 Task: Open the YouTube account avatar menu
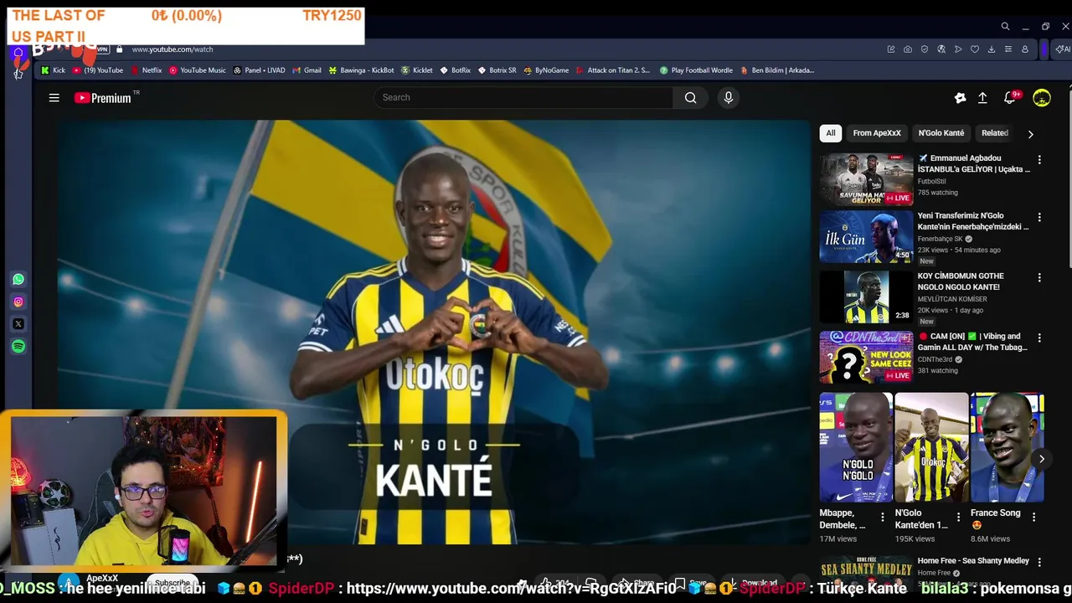click(1041, 98)
